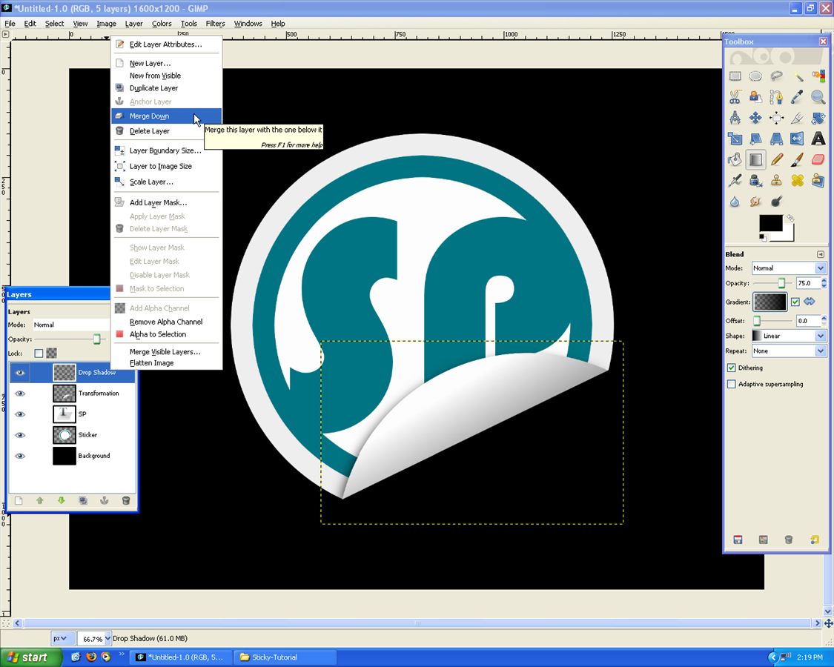Open the image menu button at ruler corner
This screenshot has width=834, height=667.
pos(5,35)
